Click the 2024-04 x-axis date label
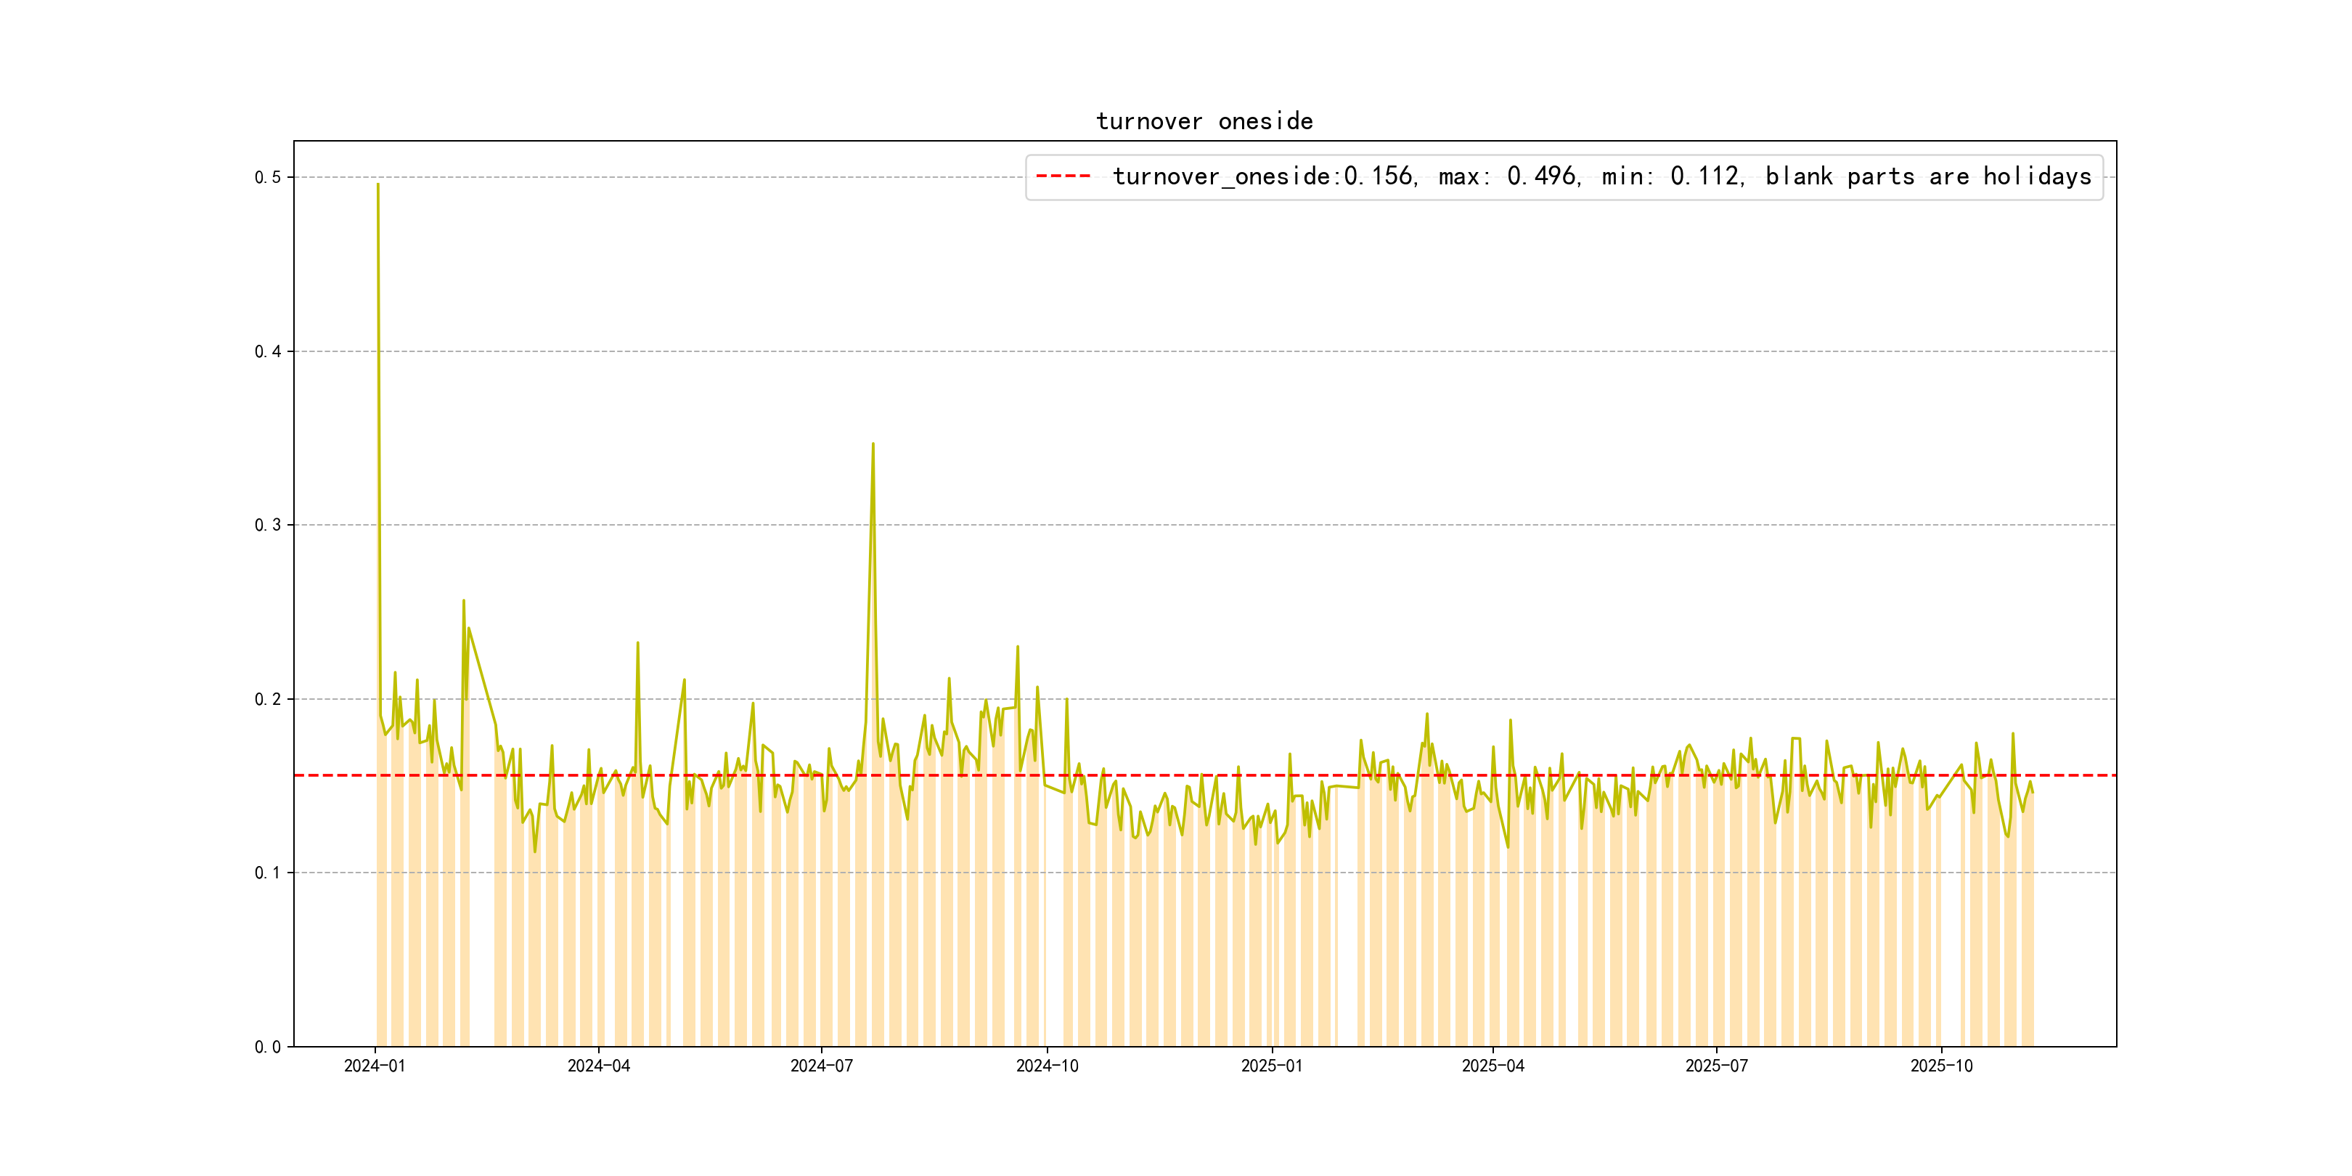2352x1176 pixels. tap(598, 1066)
